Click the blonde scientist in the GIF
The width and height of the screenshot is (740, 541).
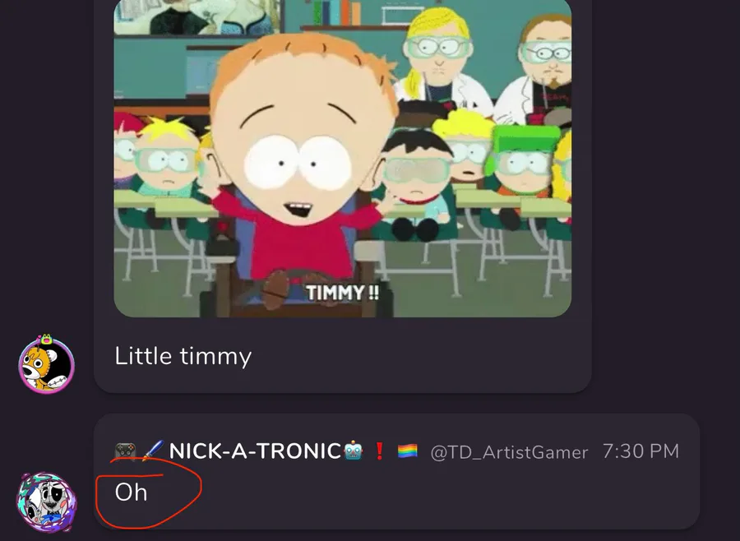tap(437, 57)
